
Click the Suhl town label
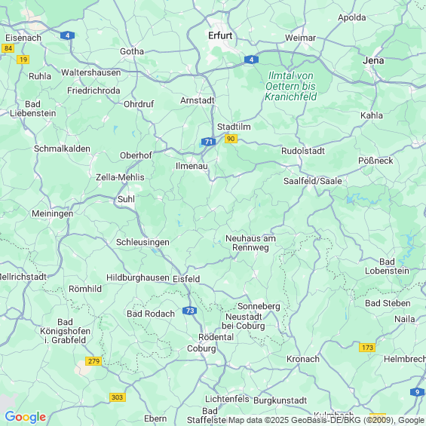click(126, 199)
